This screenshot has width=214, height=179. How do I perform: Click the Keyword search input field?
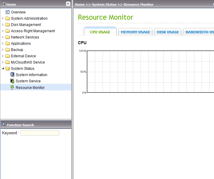coord(40,133)
